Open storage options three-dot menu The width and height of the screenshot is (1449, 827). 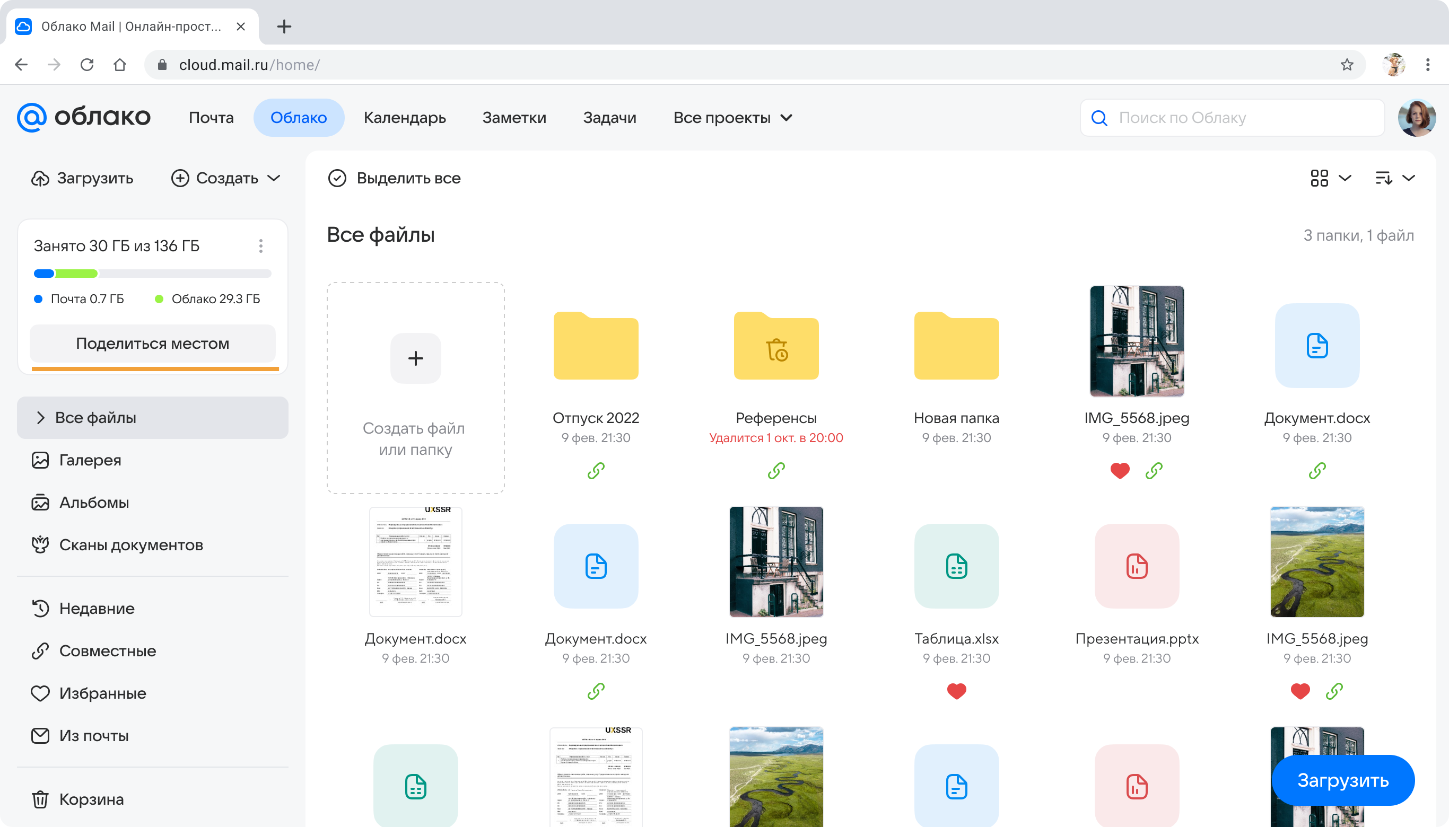click(261, 246)
